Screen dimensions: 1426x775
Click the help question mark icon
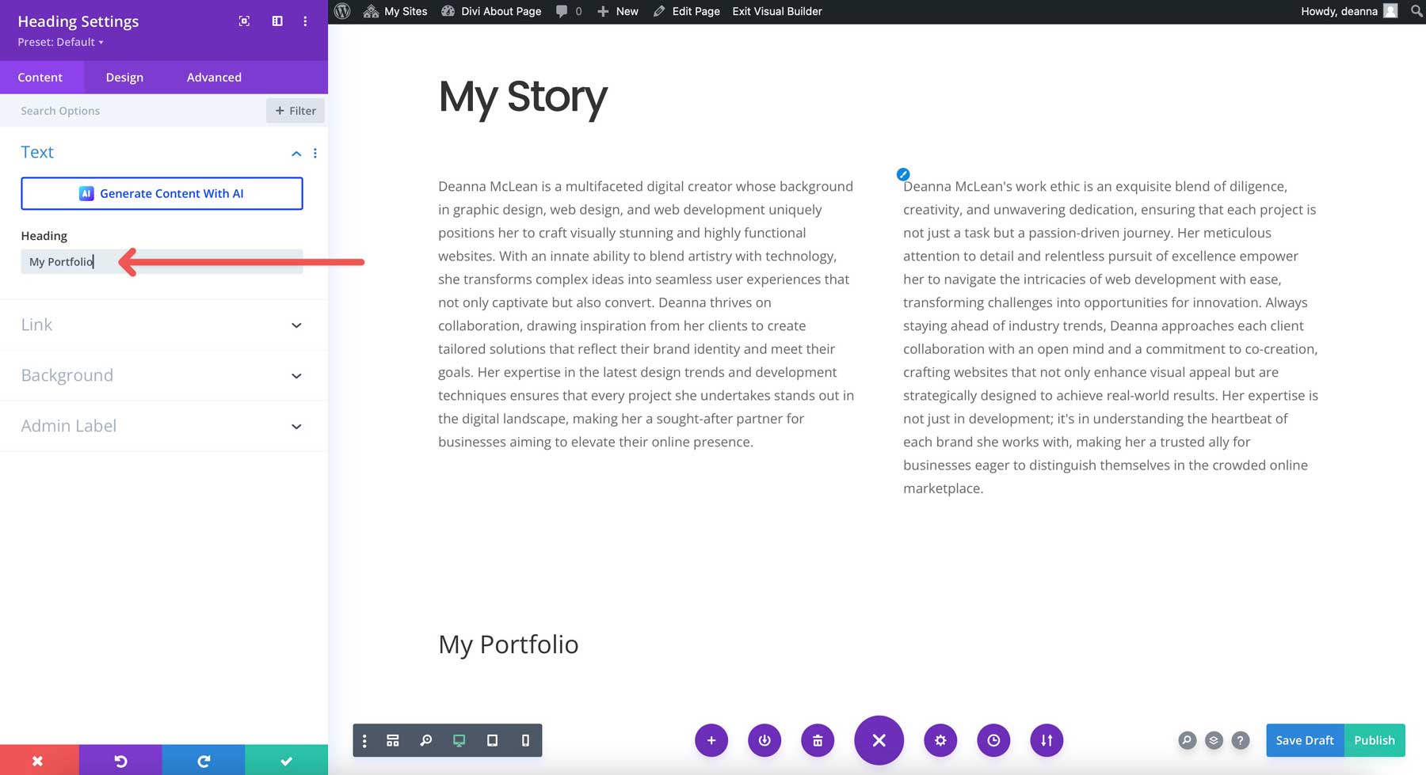[x=1241, y=740]
